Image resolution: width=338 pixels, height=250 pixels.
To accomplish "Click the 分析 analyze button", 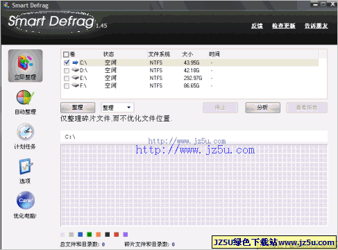I will coord(262,108).
